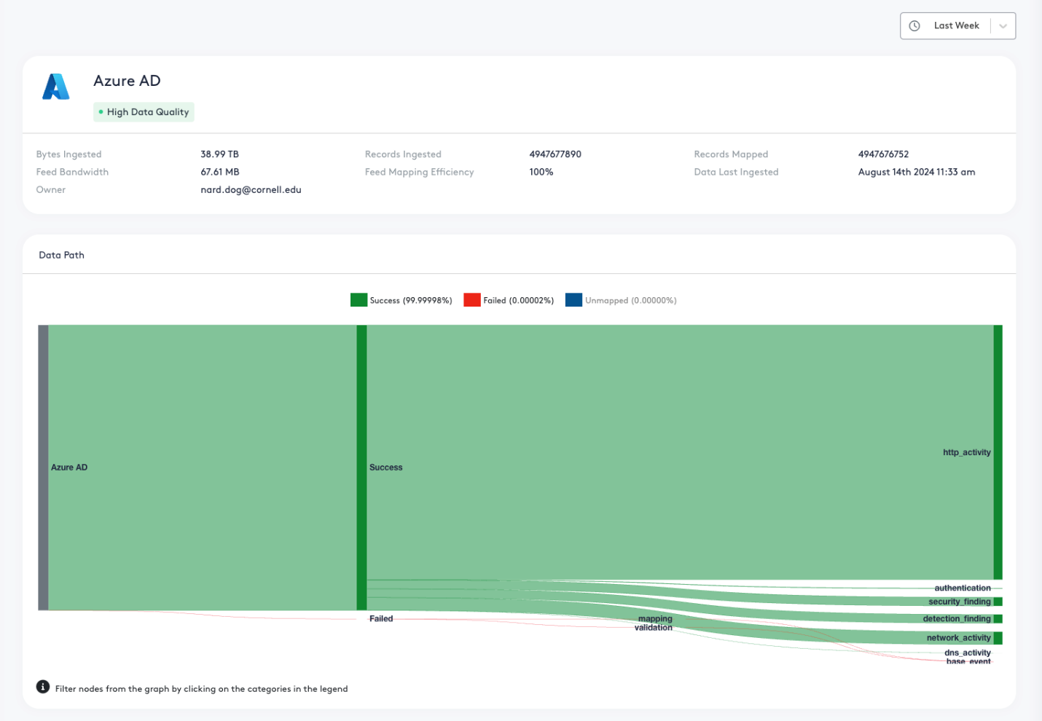Click the owner email nard.dog@cornell.edu
Screen dimensions: 1042x721
tap(251, 190)
